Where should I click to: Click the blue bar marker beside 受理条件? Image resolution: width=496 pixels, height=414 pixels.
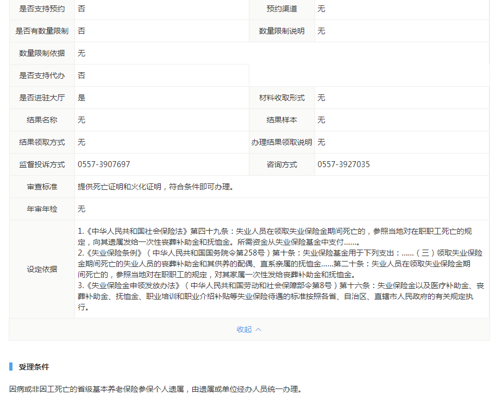pos(11,367)
